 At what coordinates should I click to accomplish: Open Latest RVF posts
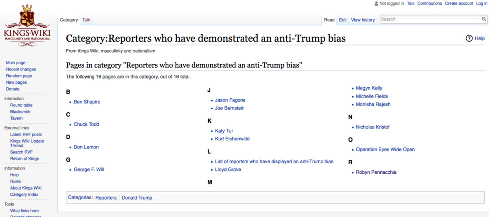(26, 135)
